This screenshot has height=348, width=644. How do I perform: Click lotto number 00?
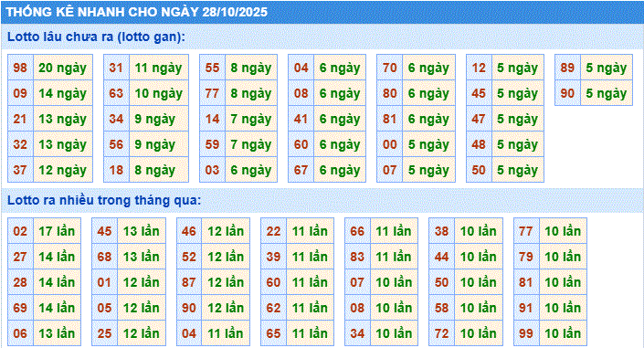tap(390, 144)
